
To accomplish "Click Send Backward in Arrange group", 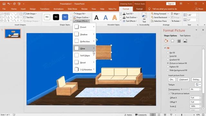I will click(159, 17).
